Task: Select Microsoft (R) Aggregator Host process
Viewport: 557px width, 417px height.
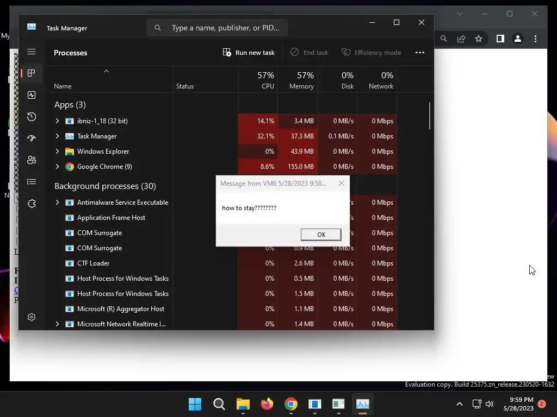Action: click(121, 309)
